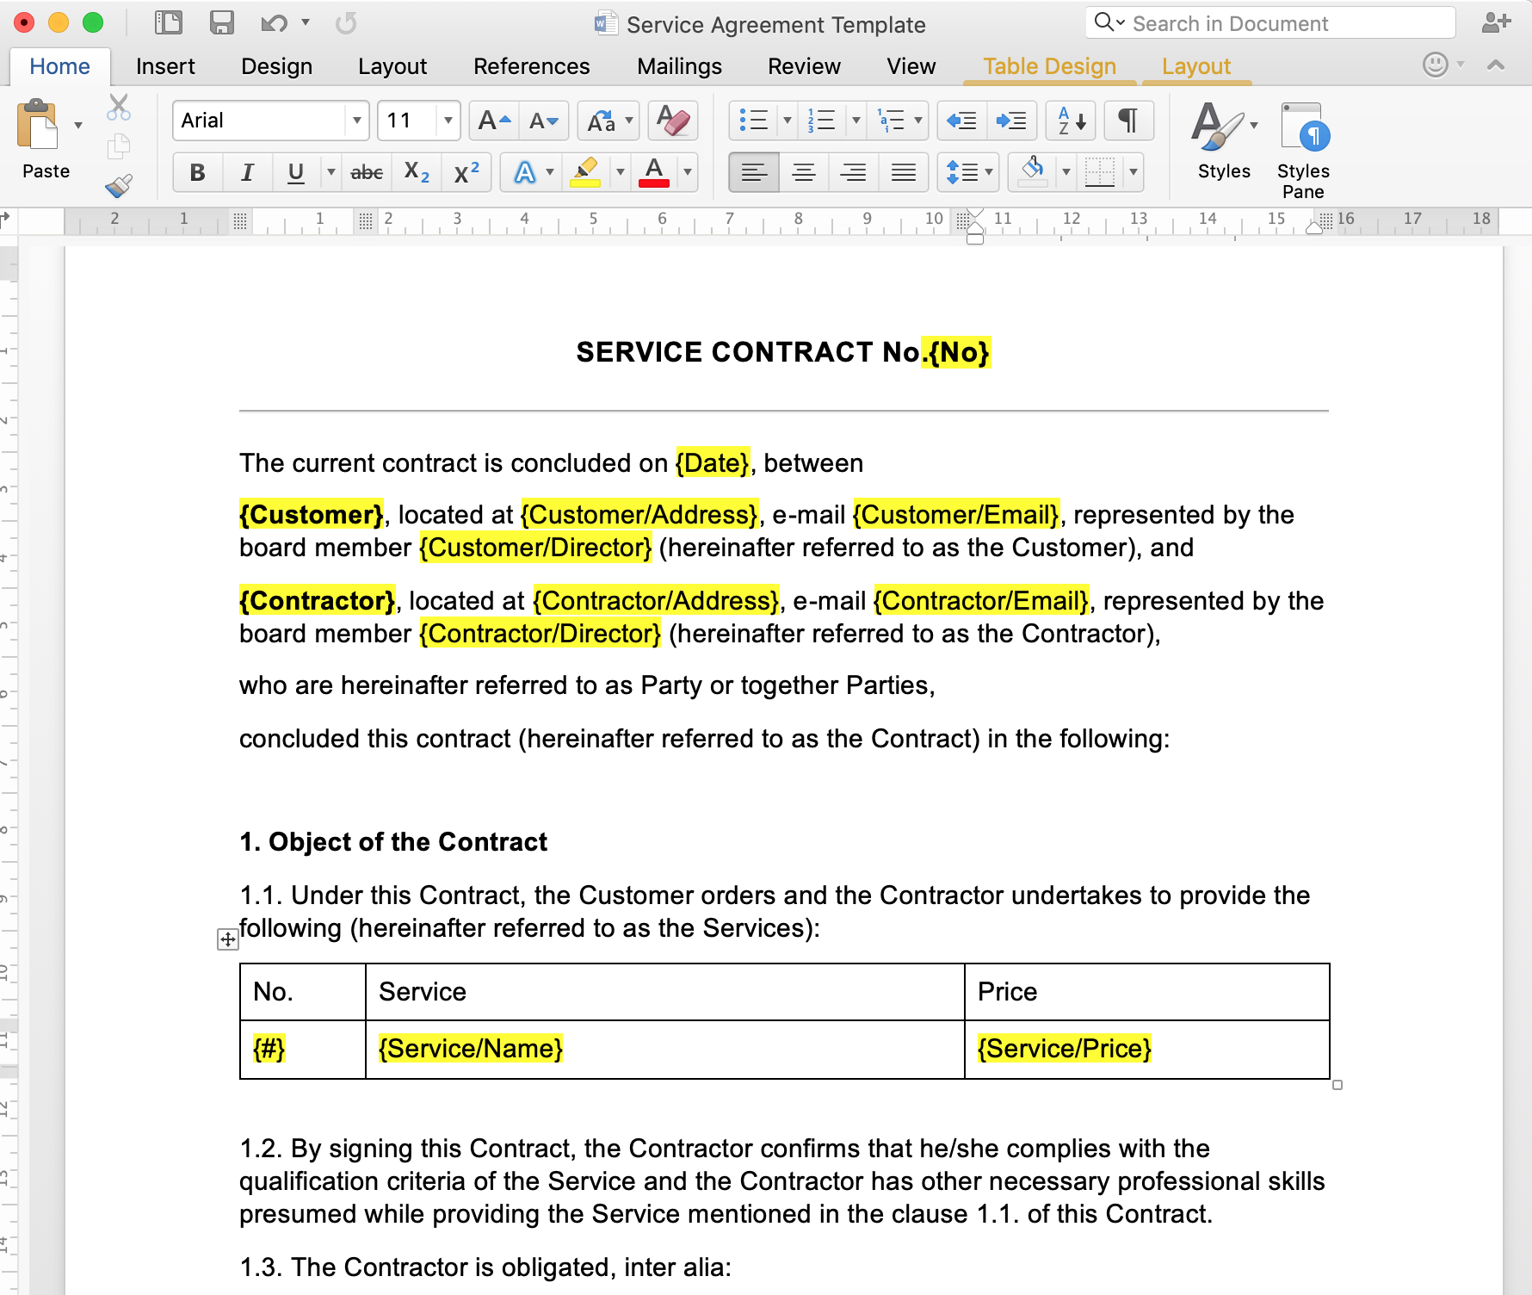Click the Sort A-Z icon

pyautogui.click(x=1070, y=121)
